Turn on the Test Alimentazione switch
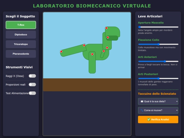 [x=32, y=93]
